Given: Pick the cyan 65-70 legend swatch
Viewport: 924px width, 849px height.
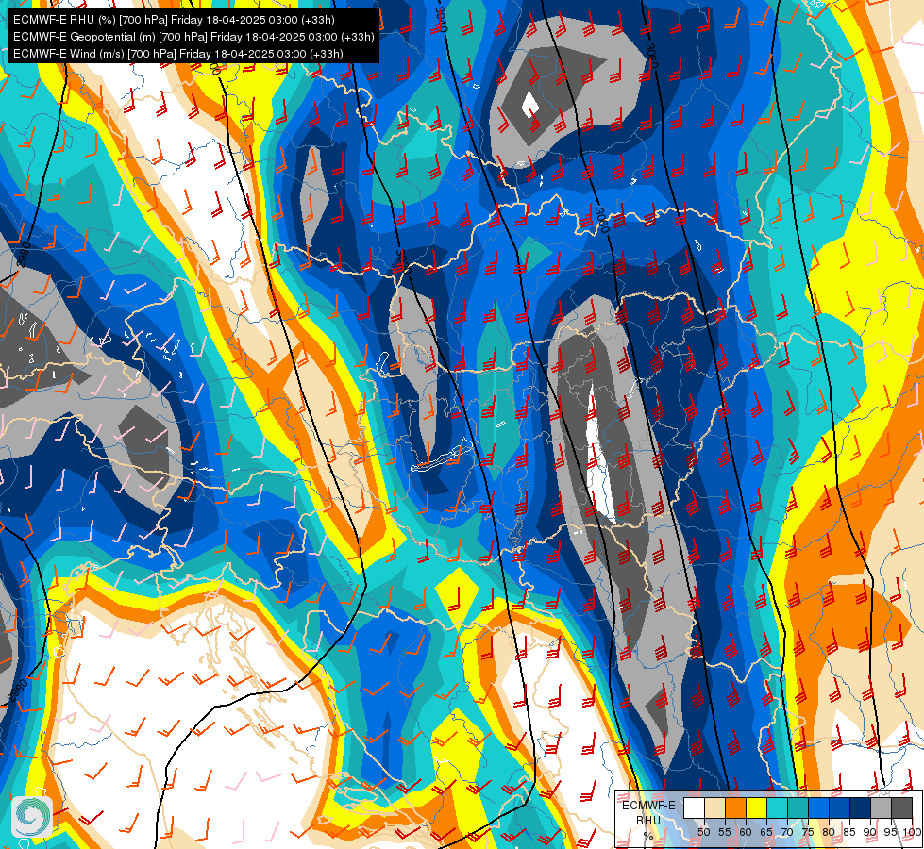Looking at the screenshot, I should 778,807.
